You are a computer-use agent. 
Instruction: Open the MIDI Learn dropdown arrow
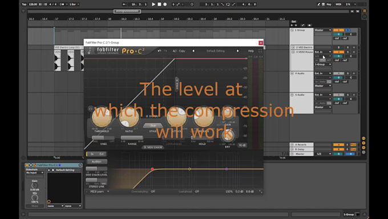click(x=108, y=192)
